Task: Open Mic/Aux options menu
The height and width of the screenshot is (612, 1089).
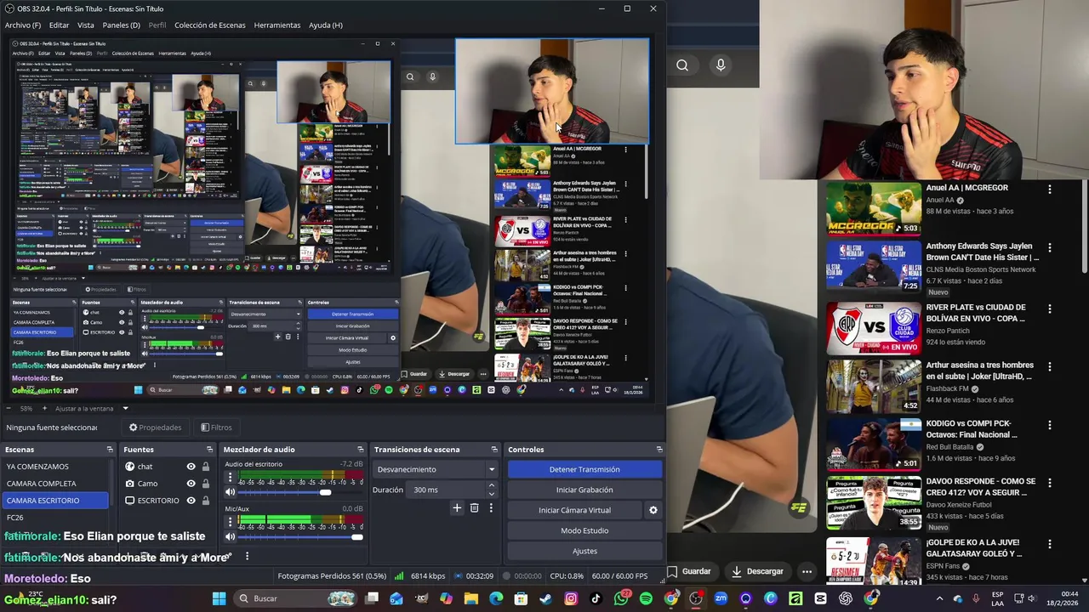Action: pos(230,520)
